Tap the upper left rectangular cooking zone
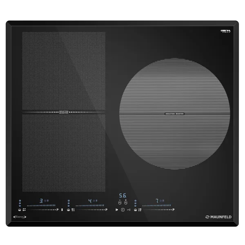 [x=63, y=70]
